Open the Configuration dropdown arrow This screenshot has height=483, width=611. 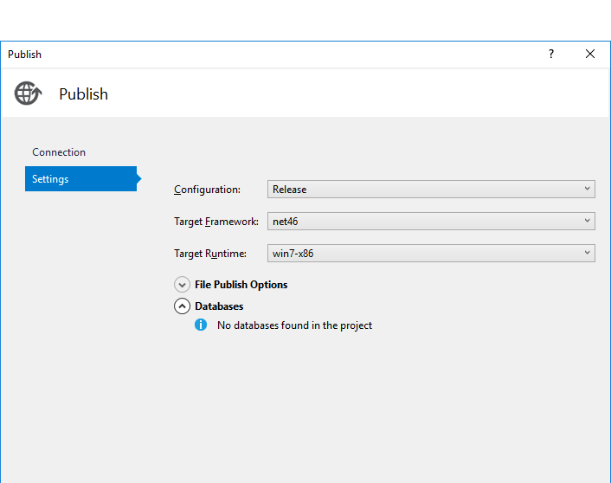(x=587, y=189)
